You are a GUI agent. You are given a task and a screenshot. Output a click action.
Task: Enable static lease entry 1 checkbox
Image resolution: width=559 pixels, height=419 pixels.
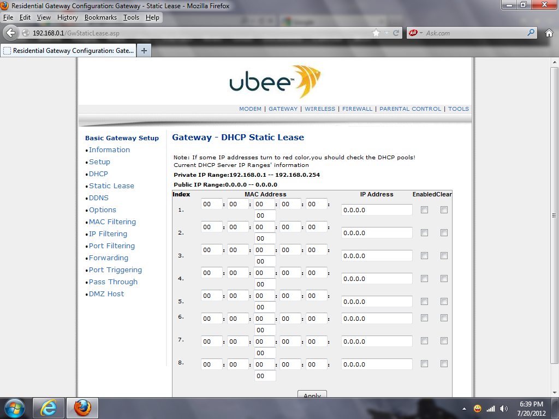pos(424,210)
